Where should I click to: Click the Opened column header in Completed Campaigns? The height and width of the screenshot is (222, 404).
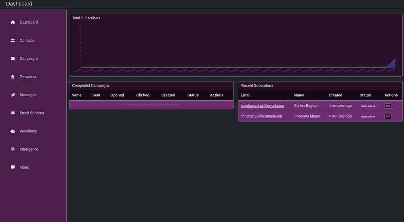[117, 95]
